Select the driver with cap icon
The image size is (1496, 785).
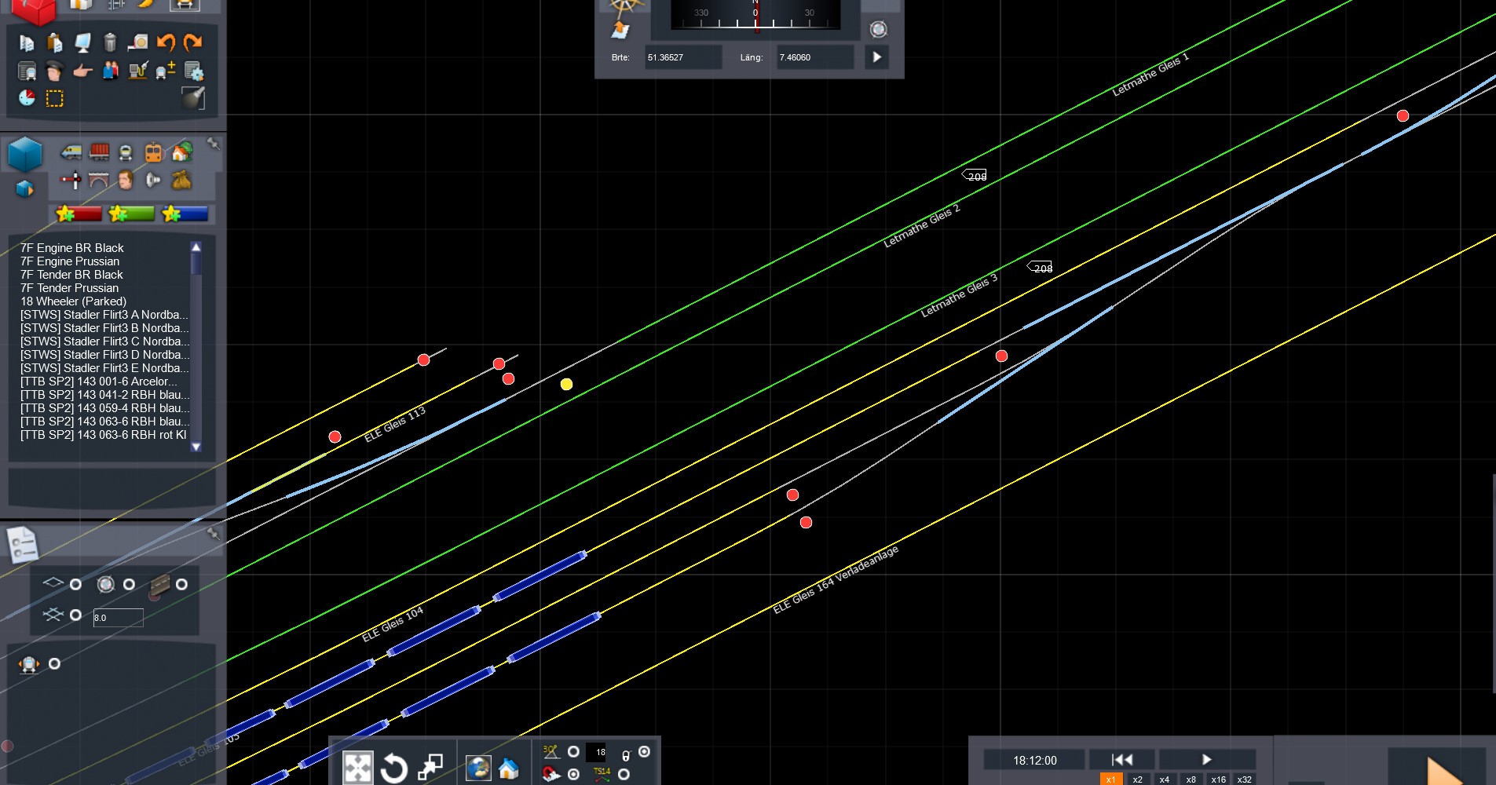point(54,71)
